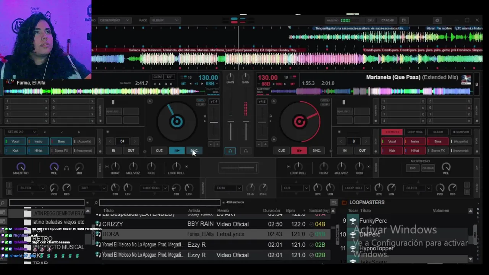Viewport: 489px width, 275px height.
Task: Halve the left deck loop length of 64
Action: [110, 141]
